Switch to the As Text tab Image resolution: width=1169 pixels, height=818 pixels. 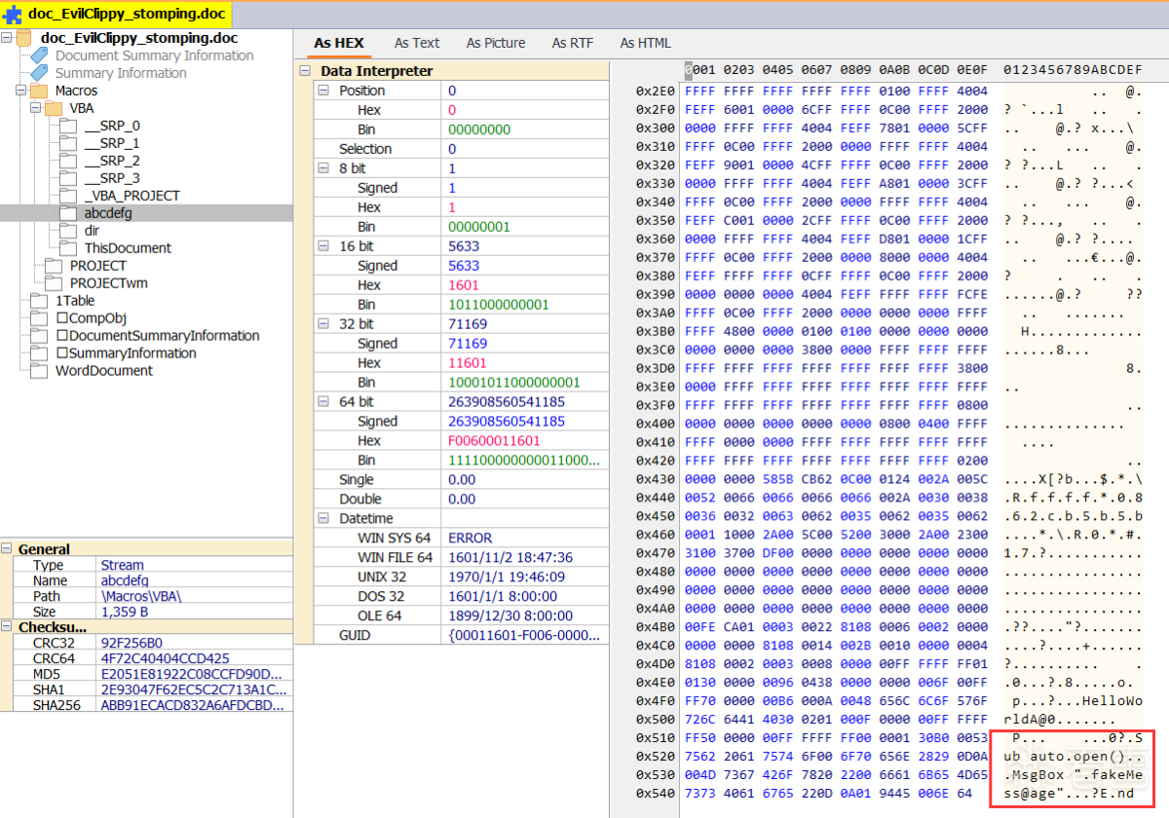pyautogui.click(x=416, y=43)
